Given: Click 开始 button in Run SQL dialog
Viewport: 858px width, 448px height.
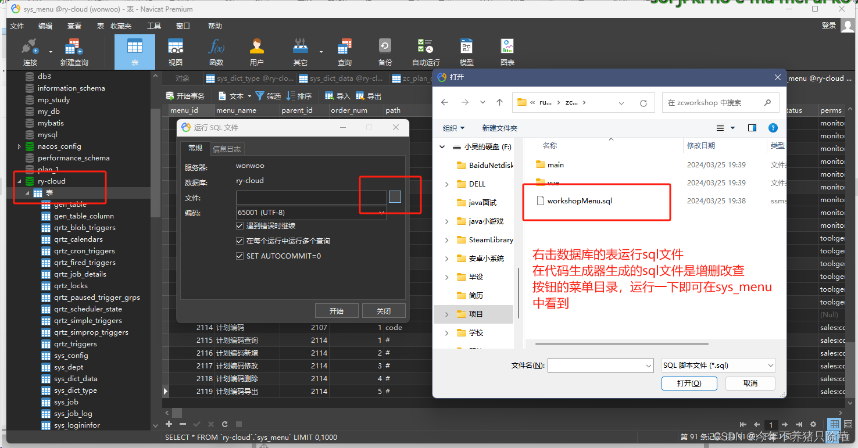Looking at the screenshot, I should [337, 311].
